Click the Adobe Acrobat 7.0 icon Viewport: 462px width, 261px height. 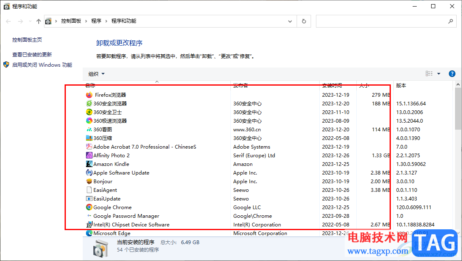89,147
